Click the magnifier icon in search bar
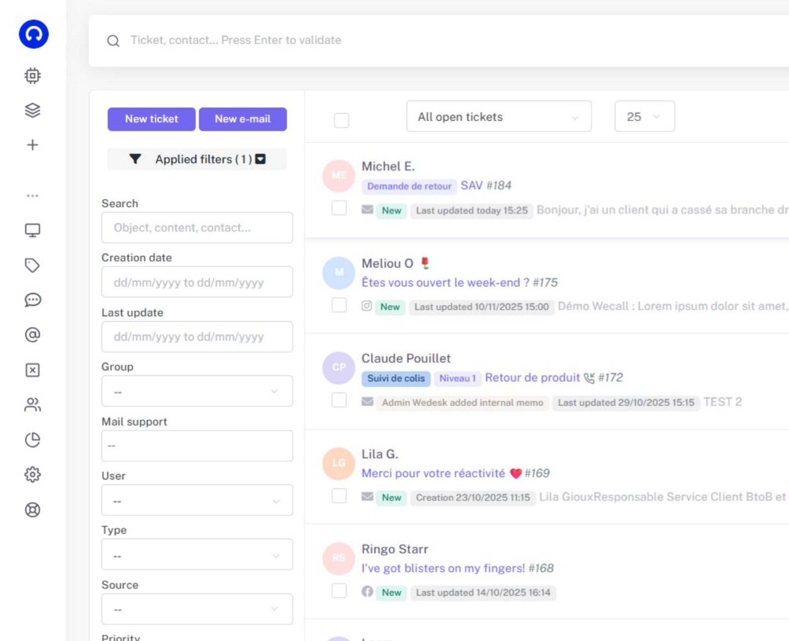The width and height of the screenshot is (789, 641). [x=113, y=41]
